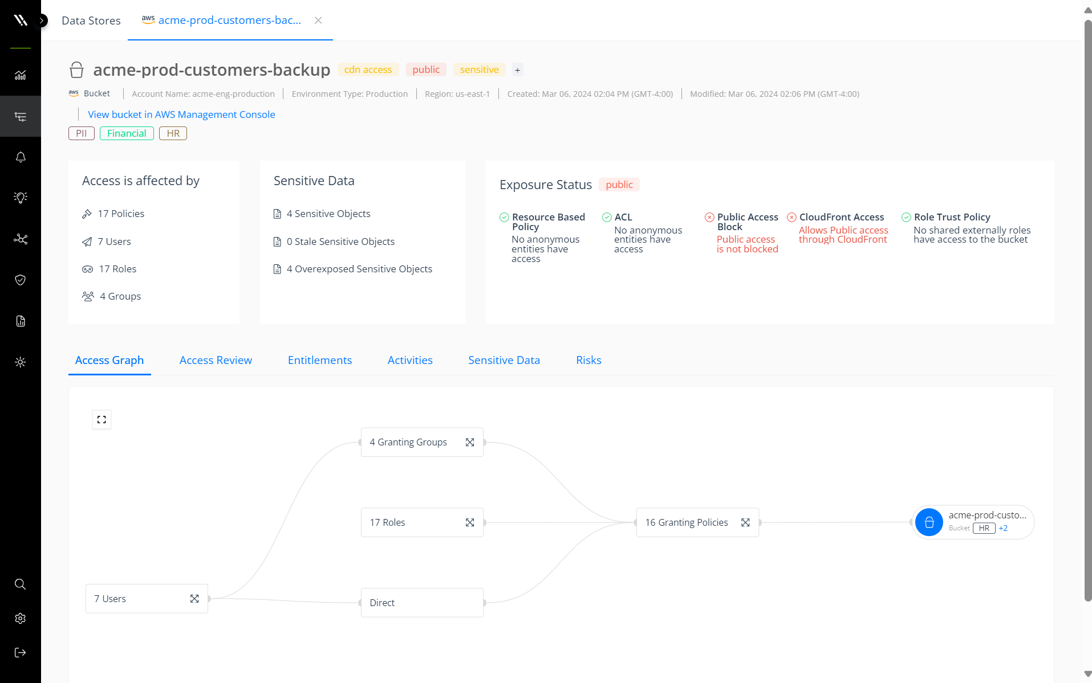Click the app logo in the sidebar
The height and width of the screenshot is (683, 1092).
tap(21, 21)
